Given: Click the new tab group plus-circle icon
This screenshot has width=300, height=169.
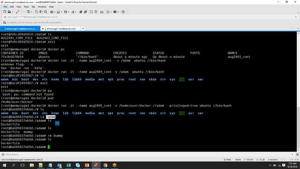Looking at the screenshot, I should (x=108, y=12).
